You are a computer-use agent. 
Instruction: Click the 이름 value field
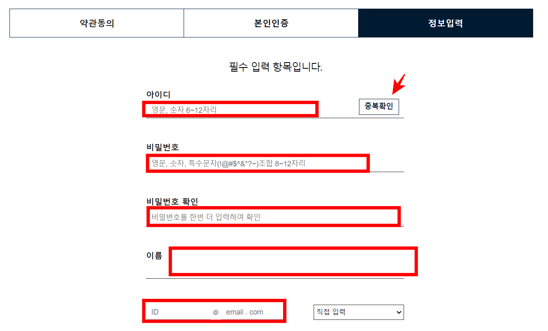click(293, 261)
